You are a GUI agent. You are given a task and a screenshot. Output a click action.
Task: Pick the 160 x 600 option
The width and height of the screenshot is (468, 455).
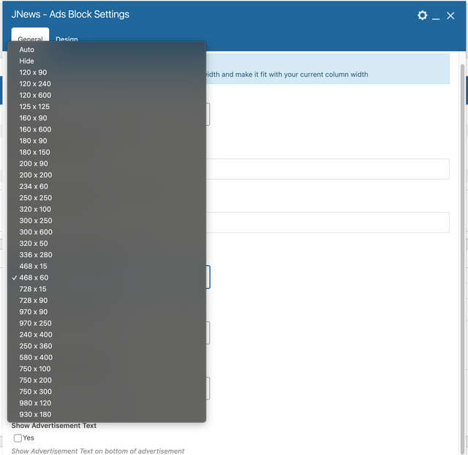point(107,129)
